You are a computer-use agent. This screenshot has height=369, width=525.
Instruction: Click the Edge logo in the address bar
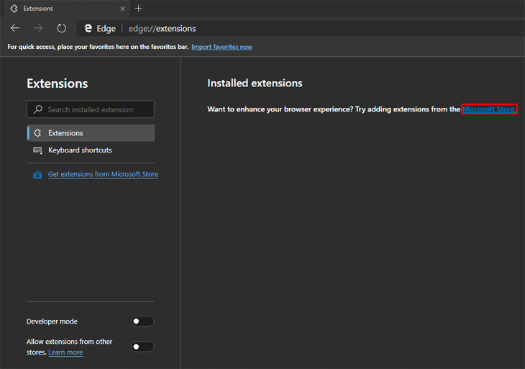pyautogui.click(x=88, y=29)
